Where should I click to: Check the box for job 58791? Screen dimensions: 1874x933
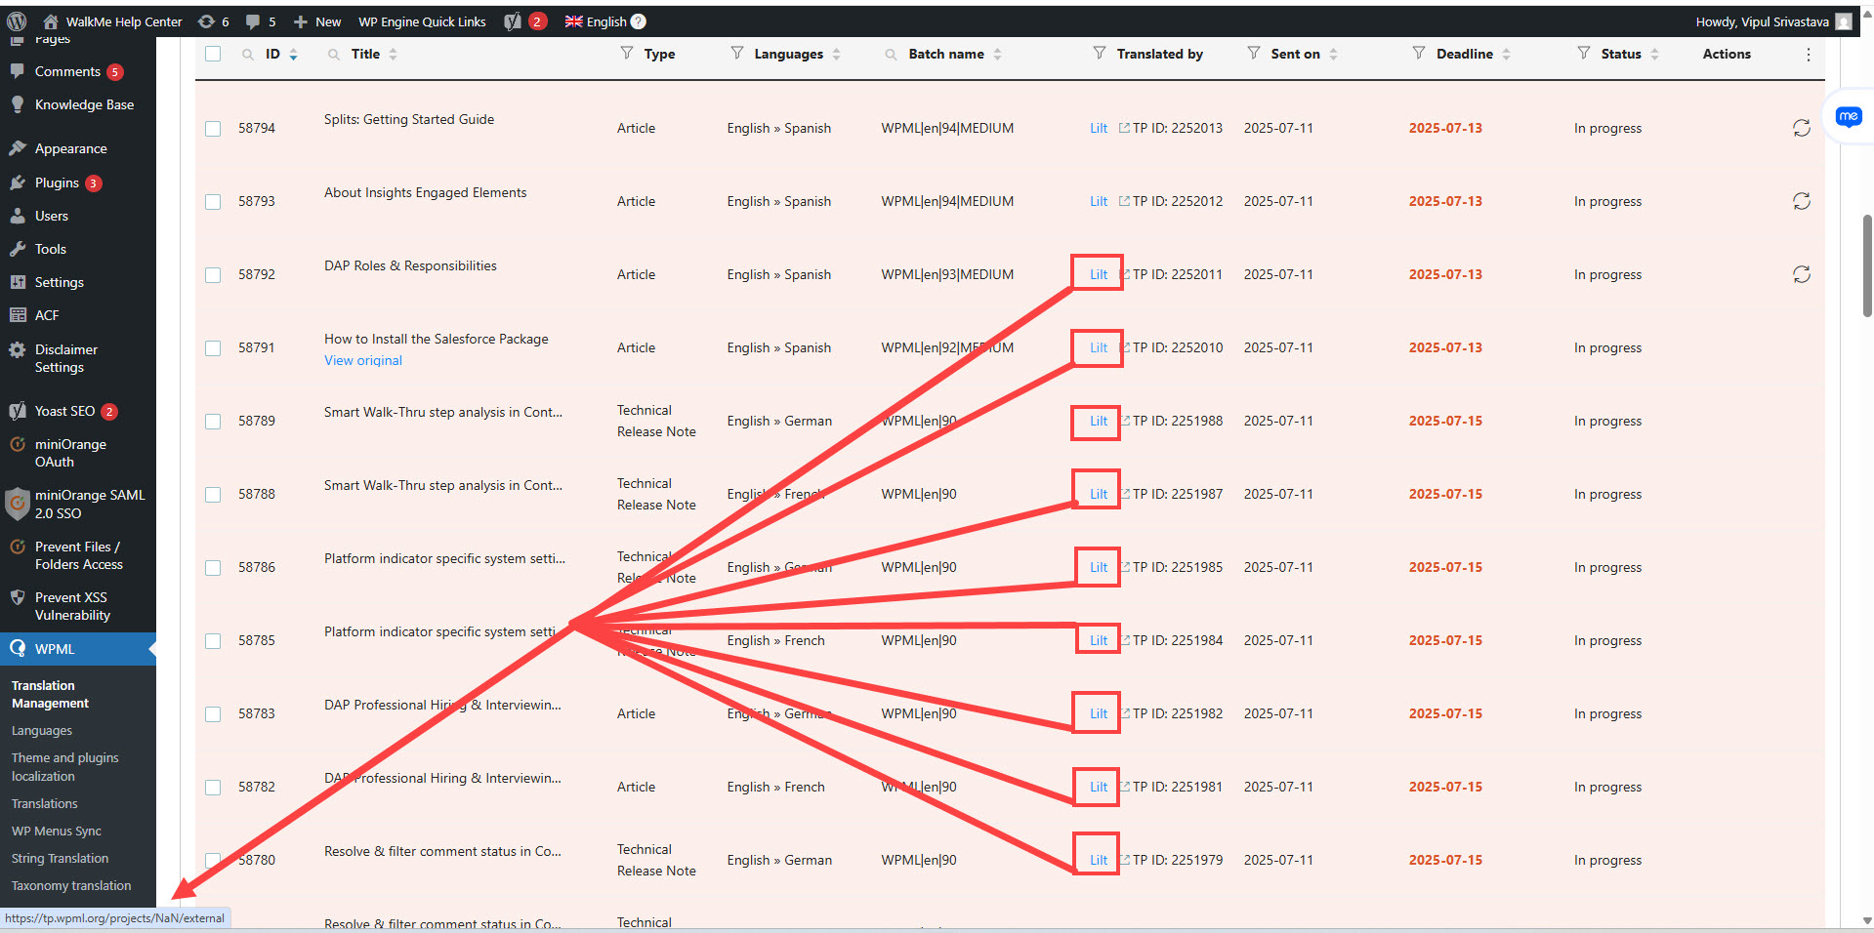tap(213, 348)
